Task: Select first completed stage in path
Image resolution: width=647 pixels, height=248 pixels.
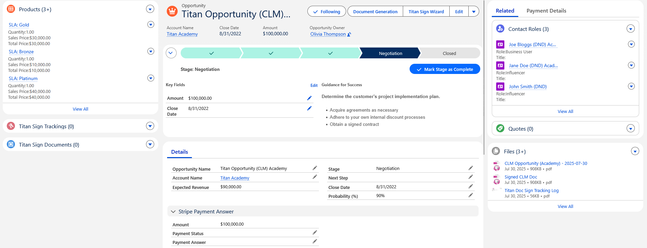Action: point(211,53)
